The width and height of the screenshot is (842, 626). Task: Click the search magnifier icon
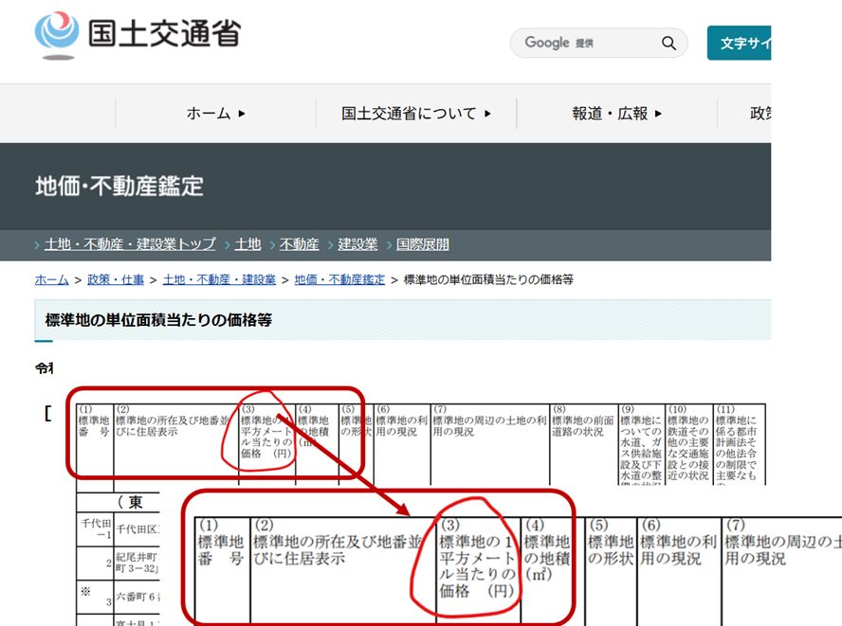tap(668, 43)
